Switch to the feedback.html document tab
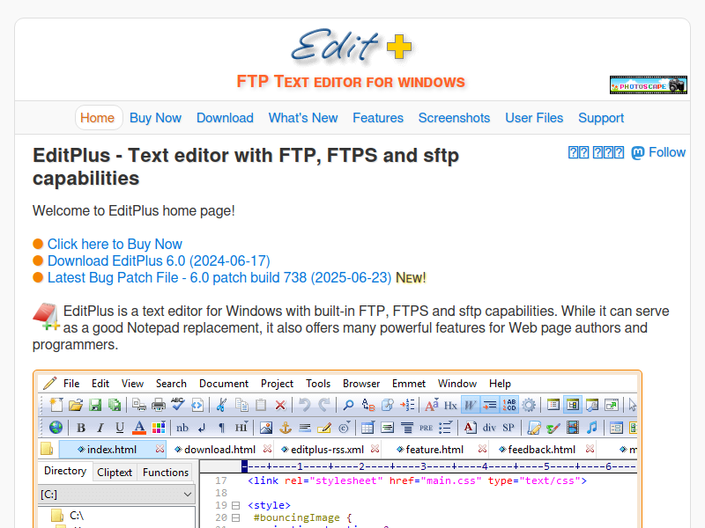This screenshot has height=528, width=705. click(x=541, y=450)
